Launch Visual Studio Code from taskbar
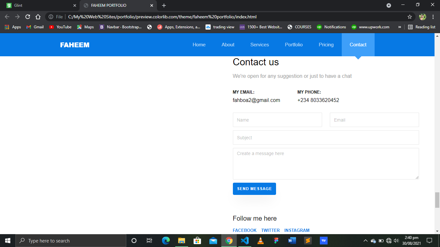440x247 pixels. [x=245, y=241]
